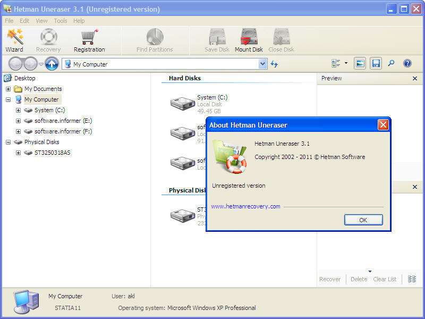Click the help question mark icon

pyautogui.click(x=406, y=63)
